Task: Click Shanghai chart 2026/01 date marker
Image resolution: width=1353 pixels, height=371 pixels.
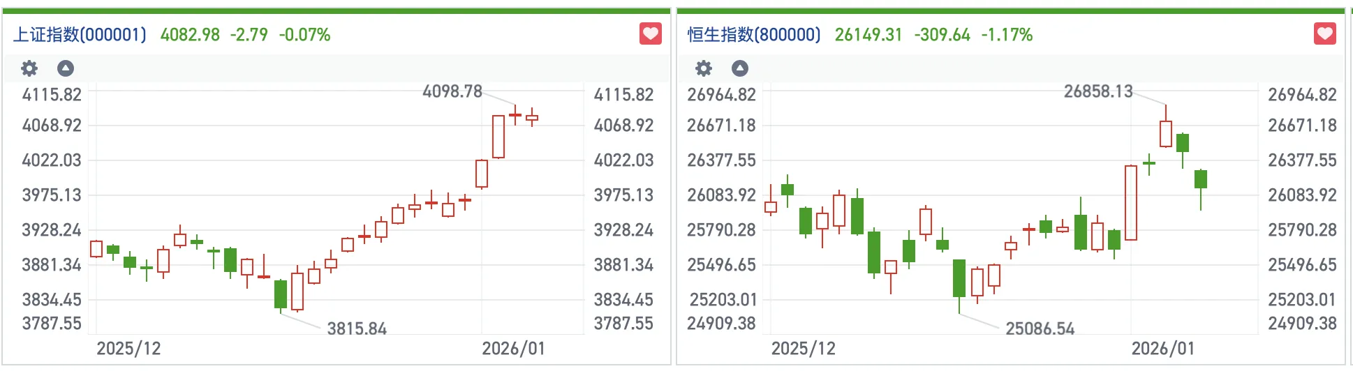Action: coord(513,349)
